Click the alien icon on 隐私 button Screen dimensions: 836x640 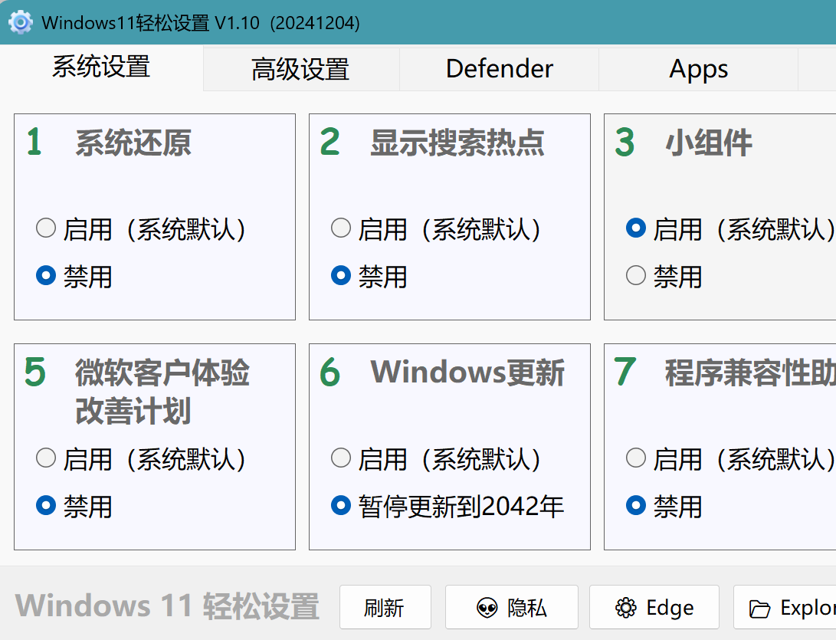[x=487, y=608]
